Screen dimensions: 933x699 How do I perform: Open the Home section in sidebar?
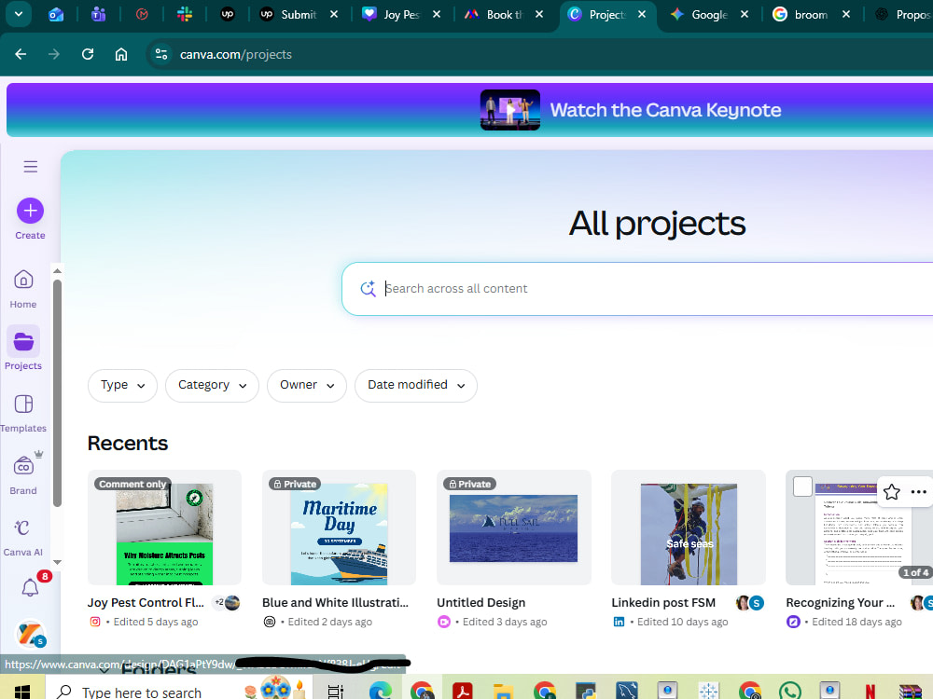pyautogui.click(x=23, y=289)
